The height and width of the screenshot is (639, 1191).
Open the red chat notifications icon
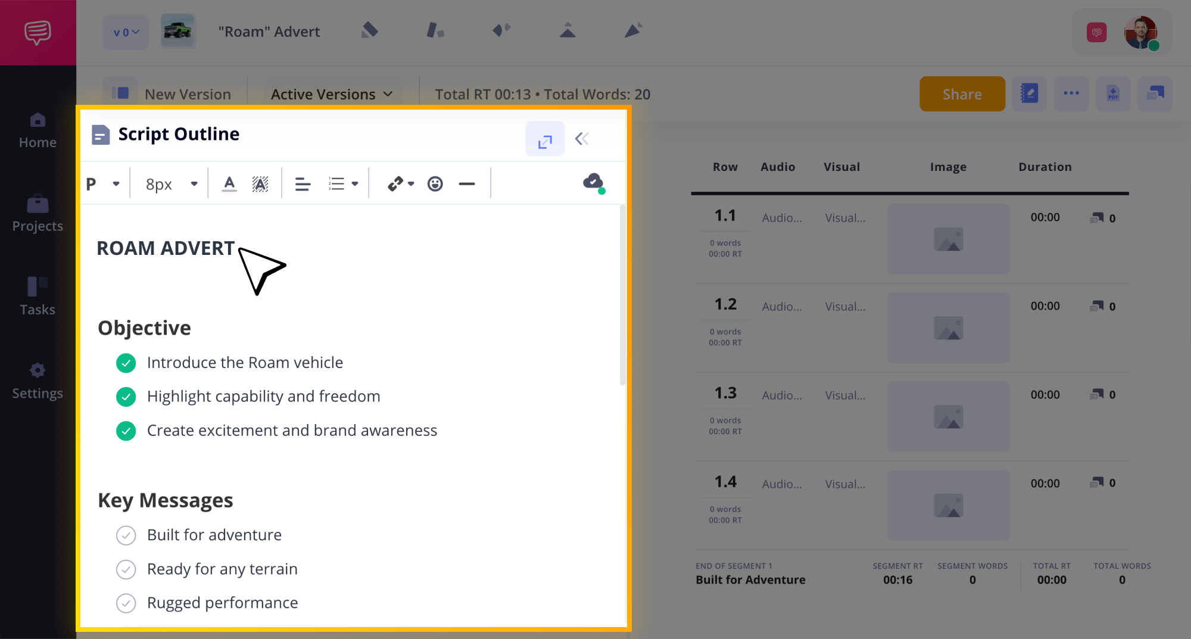(x=1096, y=32)
